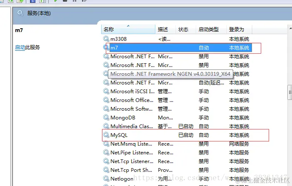Select the Microsoft Softw... service name
Image resolution: width=292 pixels, height=186 pixels.
[x=132, y=109]
